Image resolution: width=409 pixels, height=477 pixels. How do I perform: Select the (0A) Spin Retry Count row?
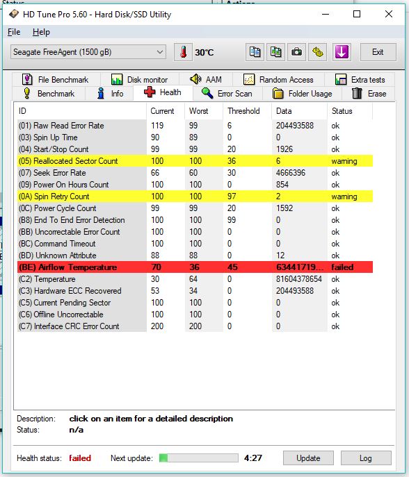pos(195,196)
